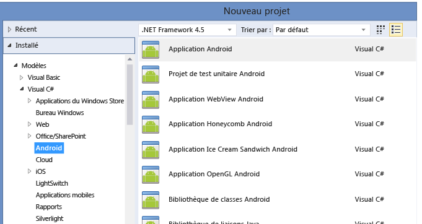Switch to small icons grid view
The image size is (422, 224).
(x=380, y=30)
